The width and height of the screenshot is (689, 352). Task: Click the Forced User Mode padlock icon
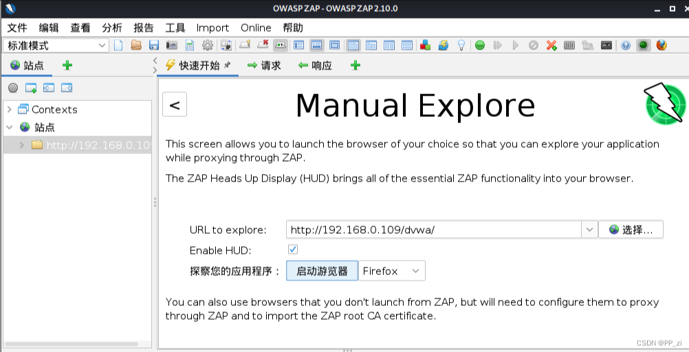(x=587, y=45)
